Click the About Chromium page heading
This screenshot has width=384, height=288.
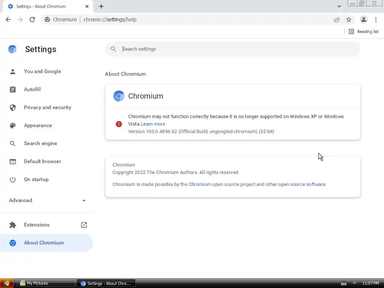coord(125,74)
